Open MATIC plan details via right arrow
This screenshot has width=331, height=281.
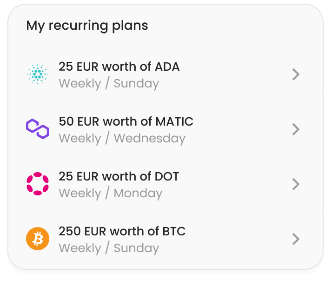296,129
